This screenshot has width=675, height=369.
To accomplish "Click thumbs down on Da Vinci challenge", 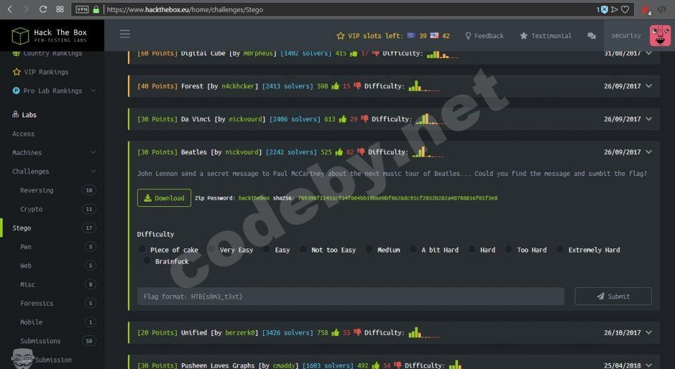I will click(x=365, y=119).
